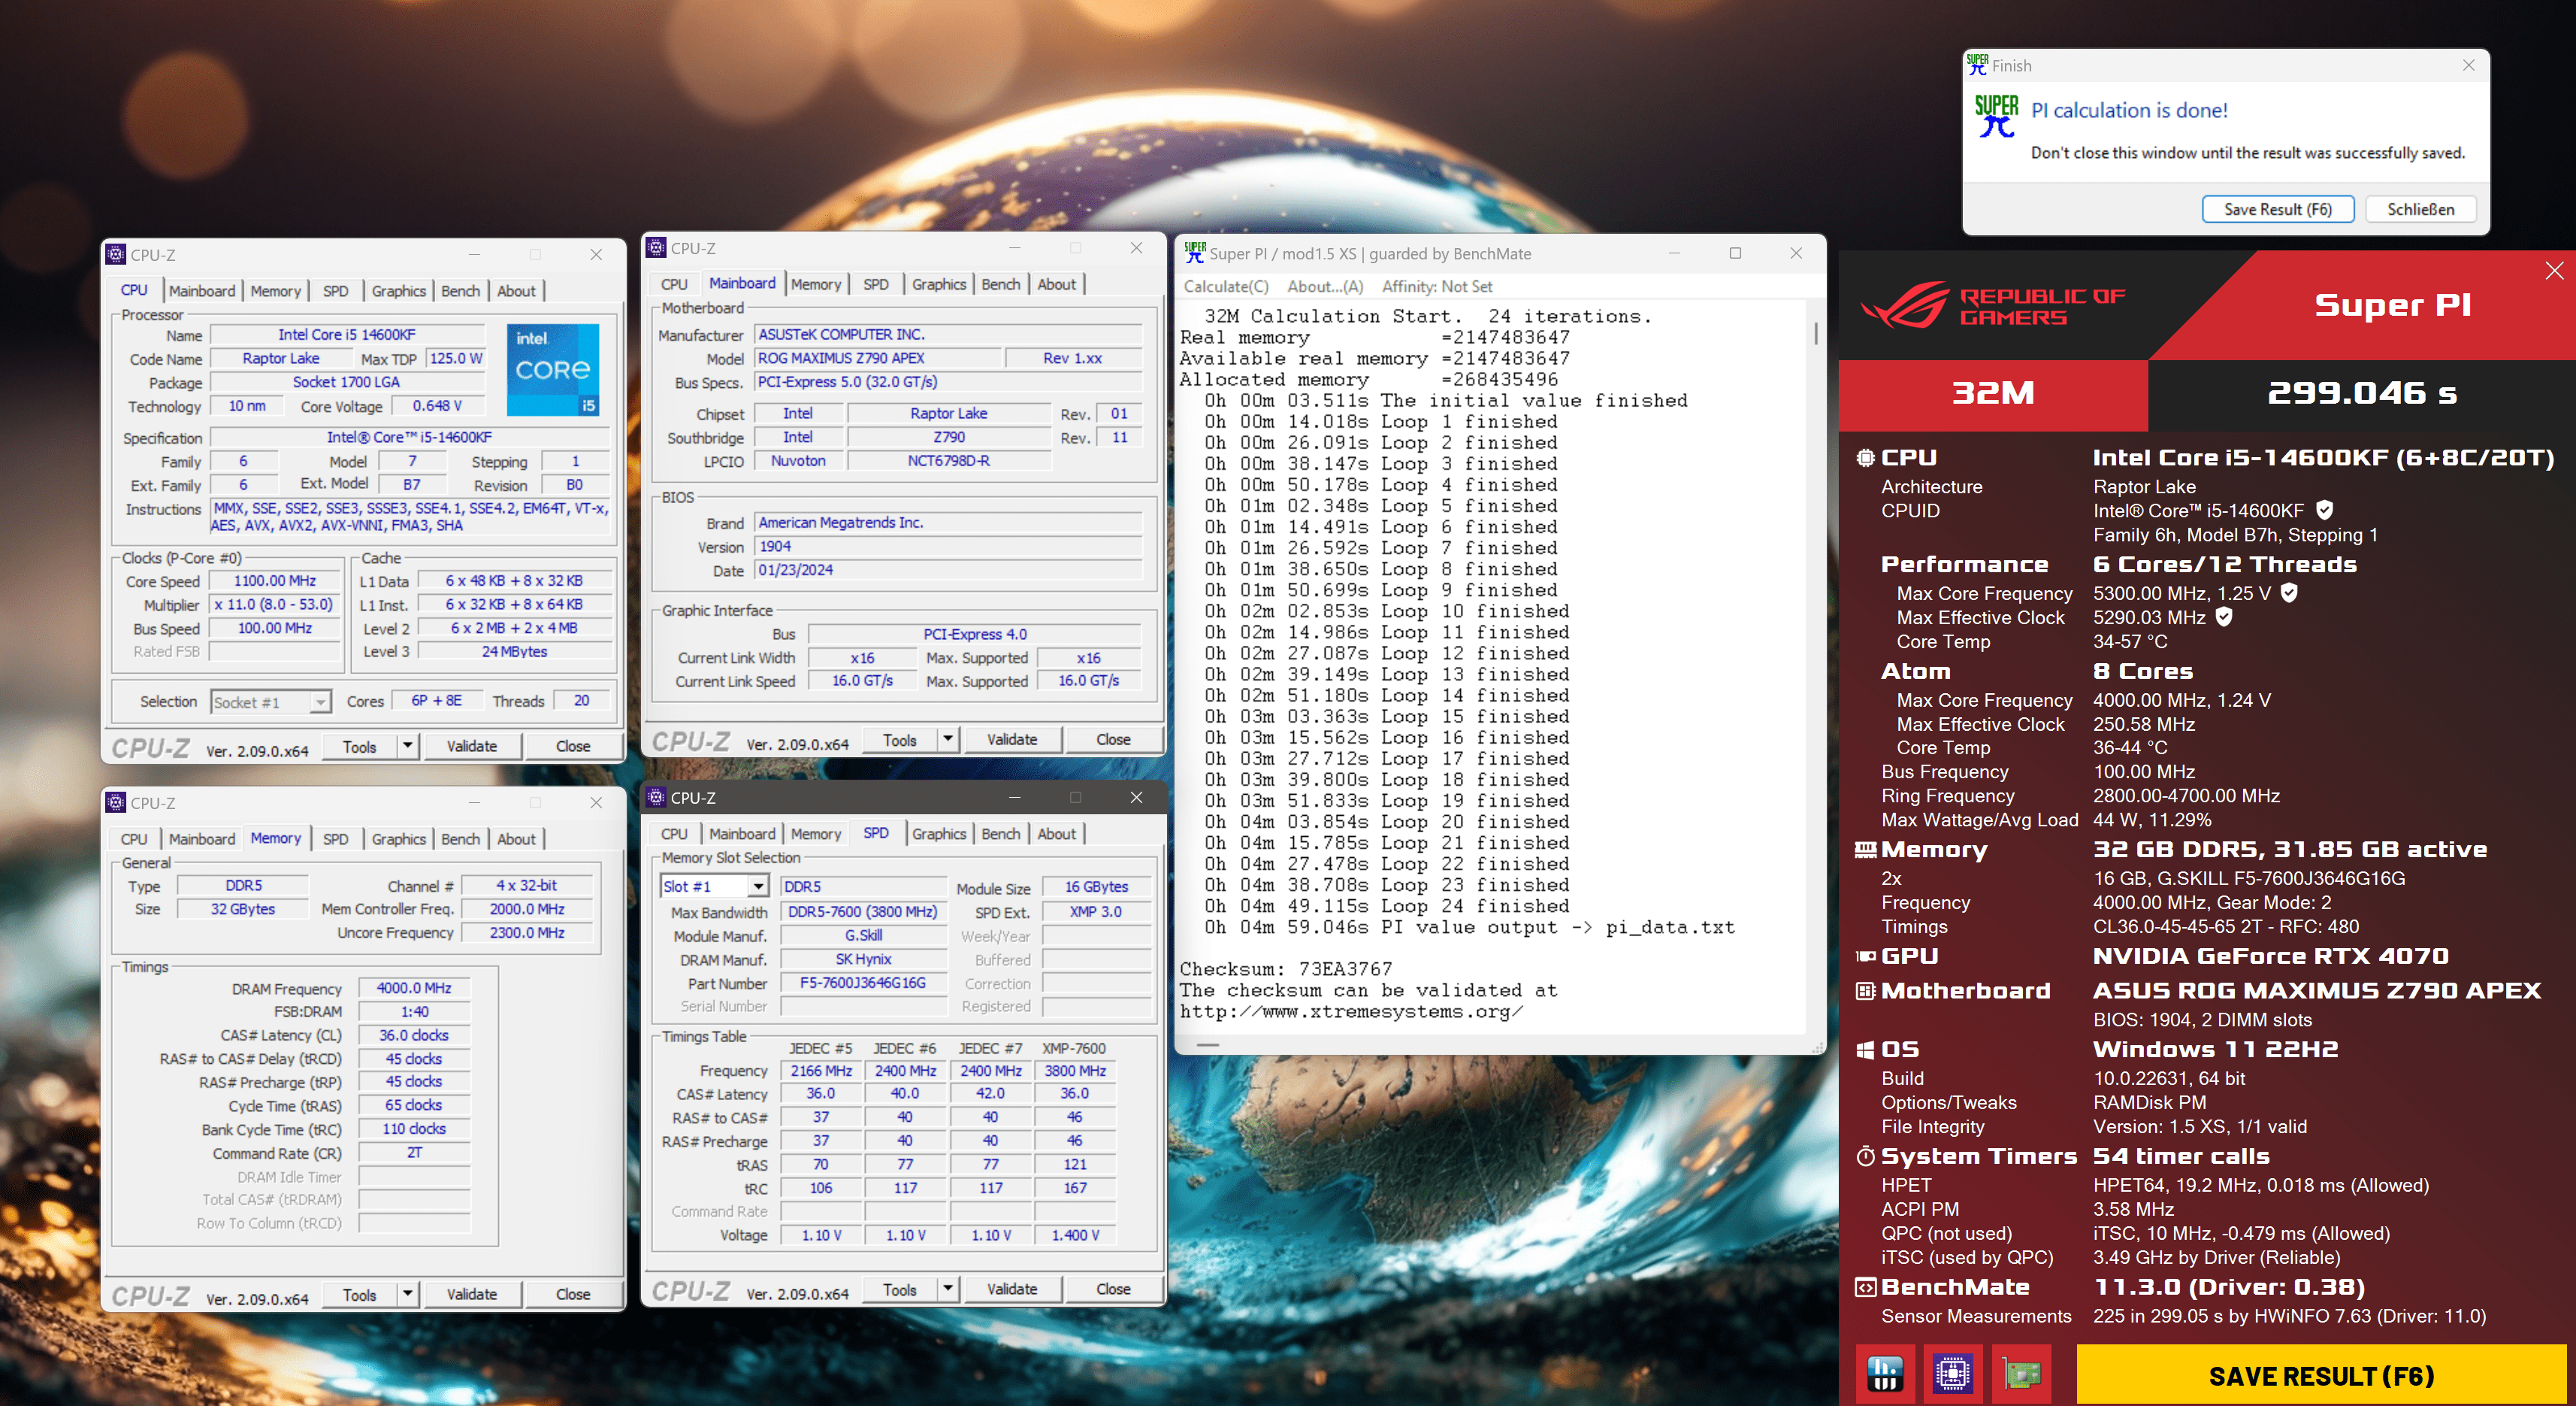
Task: Expand Tools arrow in Mainboard CPU-Z window
Action: (947, 740)
